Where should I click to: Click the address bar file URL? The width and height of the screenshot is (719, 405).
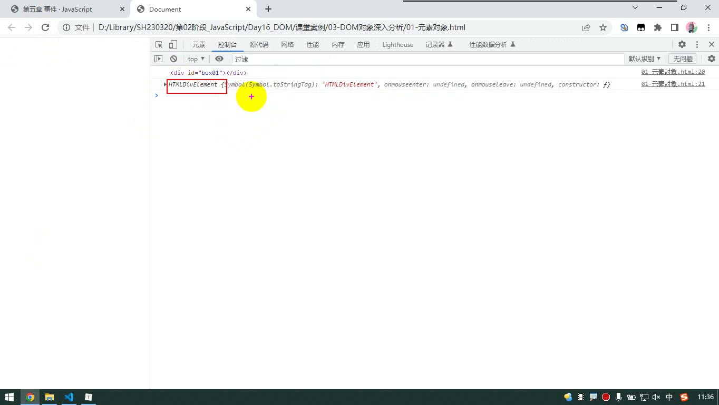pyautogui.click(x=282, y=27)
